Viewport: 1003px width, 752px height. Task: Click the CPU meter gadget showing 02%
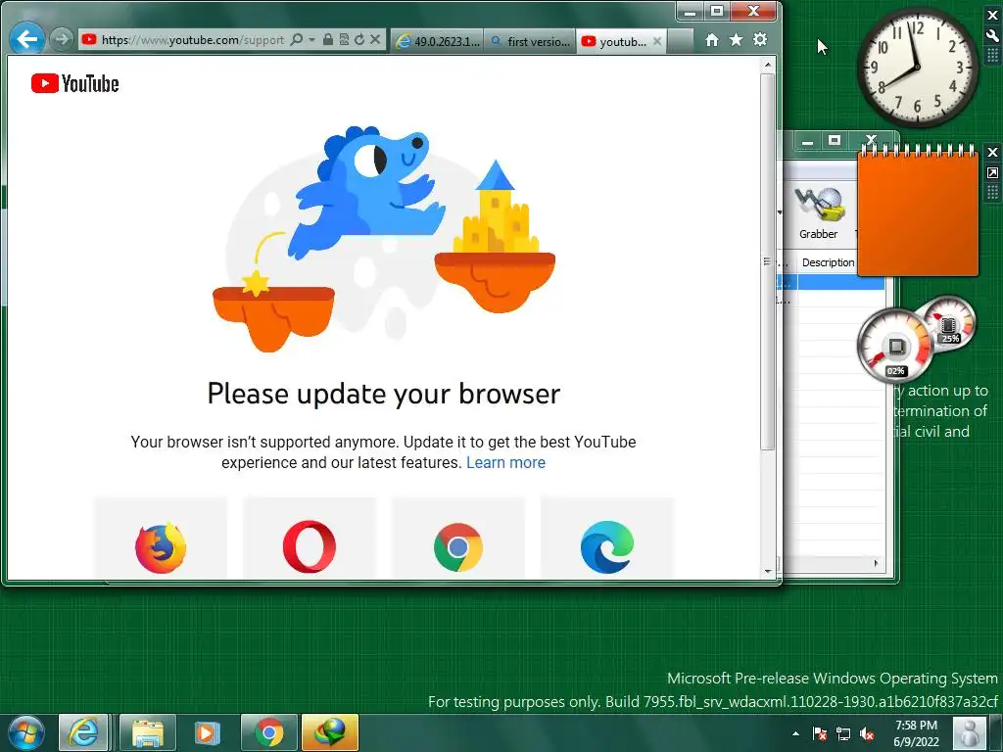895,346
